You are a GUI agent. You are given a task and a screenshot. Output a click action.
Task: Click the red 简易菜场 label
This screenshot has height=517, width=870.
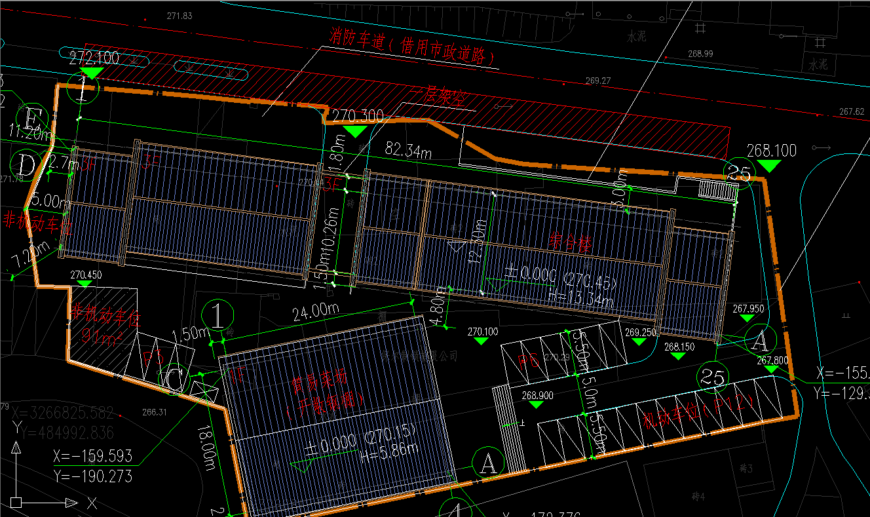[x=318, y=382]
